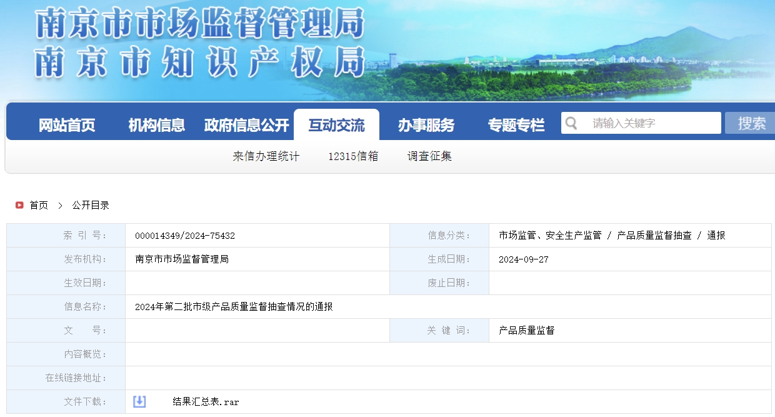
Task: Open the 办事服务 menu
Action: tap(426, 125)
